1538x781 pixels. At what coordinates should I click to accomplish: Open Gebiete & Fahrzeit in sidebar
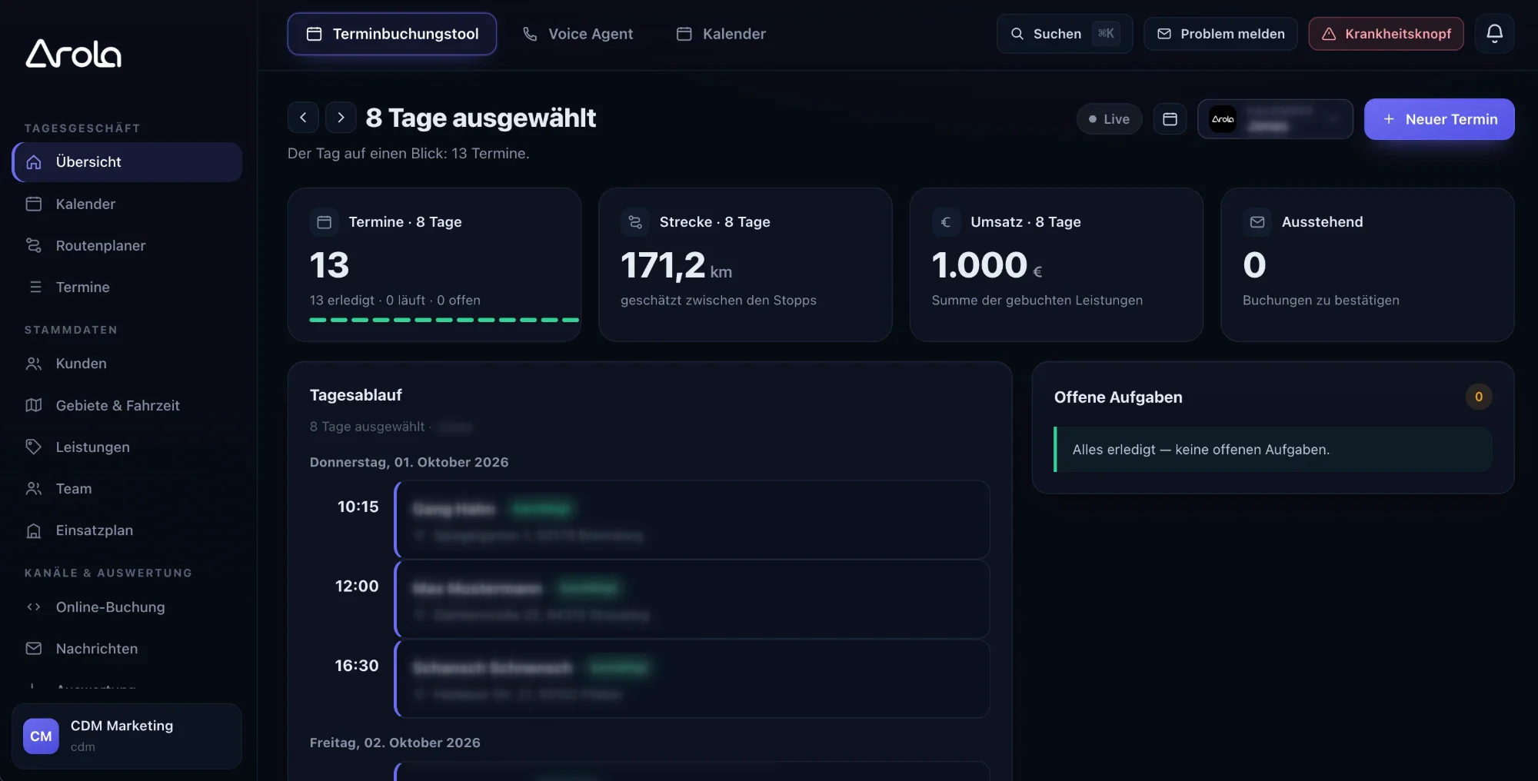coord(127,405)
